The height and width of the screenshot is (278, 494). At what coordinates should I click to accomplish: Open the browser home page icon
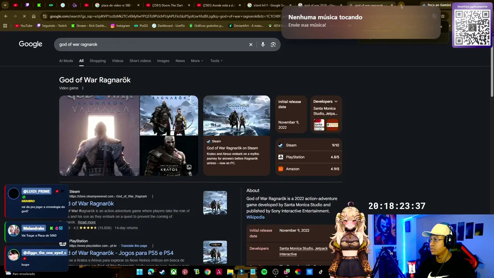point(34,16)
